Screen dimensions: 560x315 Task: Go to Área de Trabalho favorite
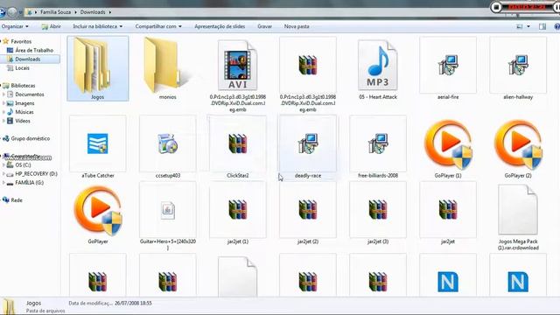click(x=31, y=51)
